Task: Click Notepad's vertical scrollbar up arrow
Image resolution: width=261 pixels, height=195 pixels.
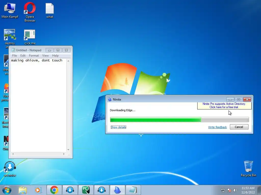Action: click(x=68, y=61)
